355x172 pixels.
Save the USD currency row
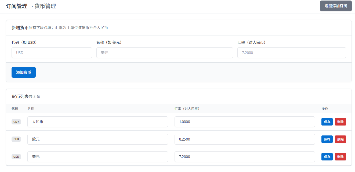[327, 157]
